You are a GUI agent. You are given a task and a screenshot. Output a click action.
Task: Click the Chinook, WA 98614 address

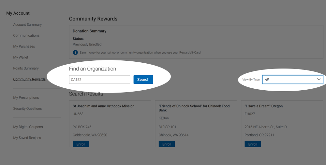(x=174, y=135)
